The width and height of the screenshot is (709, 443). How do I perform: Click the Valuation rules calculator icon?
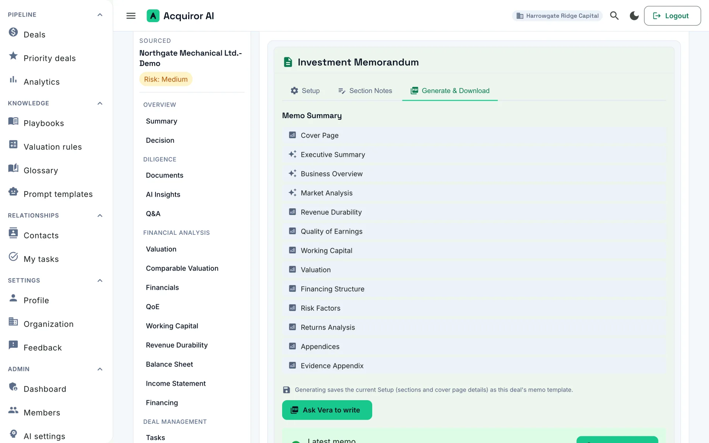coord(13,144)
